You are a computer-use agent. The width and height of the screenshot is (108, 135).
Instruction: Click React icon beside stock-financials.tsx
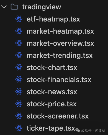[19, 79]
